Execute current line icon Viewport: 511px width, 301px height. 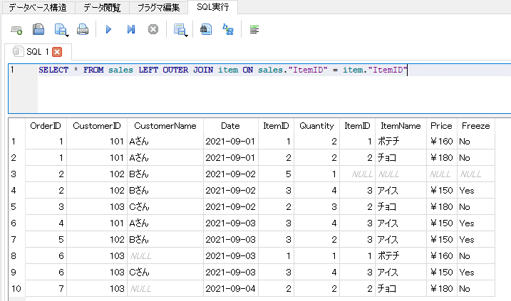coord(130,30)
